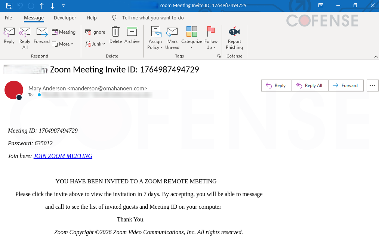Image resolution: width=379 pixels, height=239 pixels.
Task: Click Forward button in message header
Action: 346,86
